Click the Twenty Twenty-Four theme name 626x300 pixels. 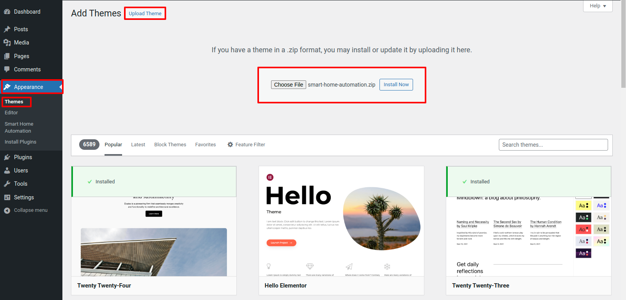click(x=104, y=286)
